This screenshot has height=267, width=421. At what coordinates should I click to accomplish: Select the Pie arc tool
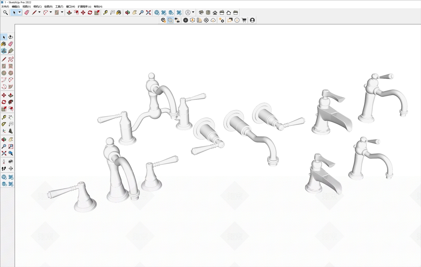(11, 87)
